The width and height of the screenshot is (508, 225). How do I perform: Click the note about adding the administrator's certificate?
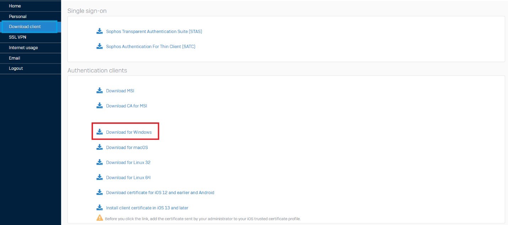pos(203,219)
